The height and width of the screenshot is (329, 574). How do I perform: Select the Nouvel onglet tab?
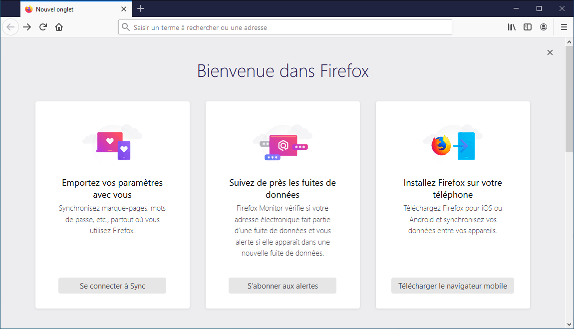pyautogui.click(x=75, y=9)
